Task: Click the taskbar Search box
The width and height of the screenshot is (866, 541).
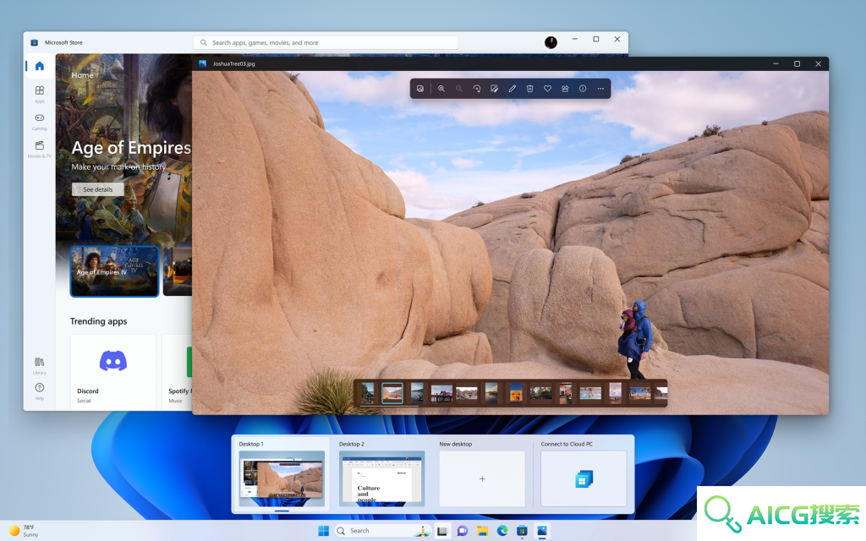Action: pyautogui.click(x=383, y=531)
